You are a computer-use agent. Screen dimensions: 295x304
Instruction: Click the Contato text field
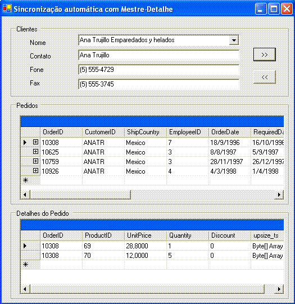159,55
